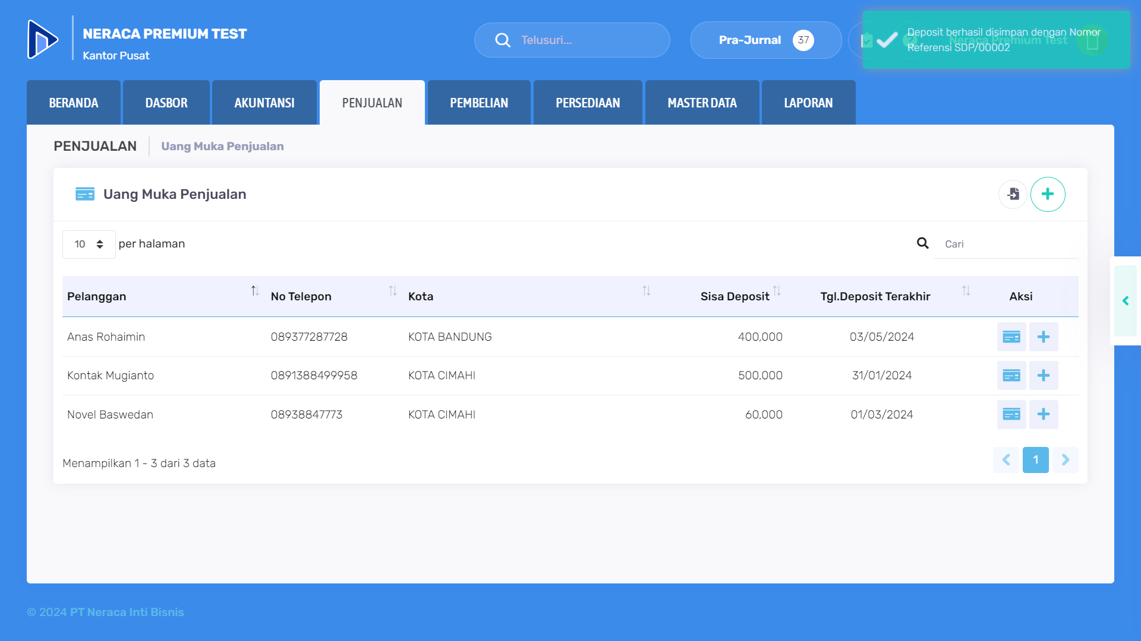Click phone number 089377287728
This screenshot has height=641, width=1141.
309,337
